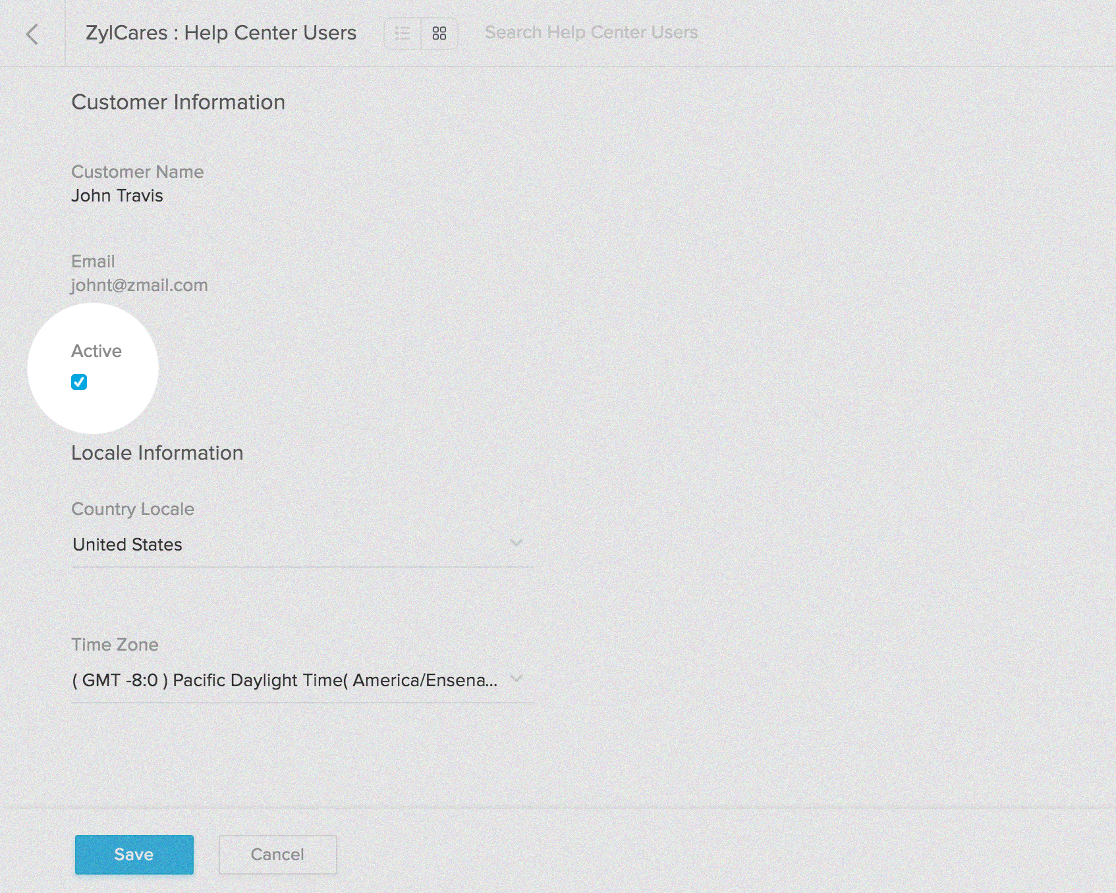
Task: Click the email johnt@zmail.com
Action: pos(140,285)
